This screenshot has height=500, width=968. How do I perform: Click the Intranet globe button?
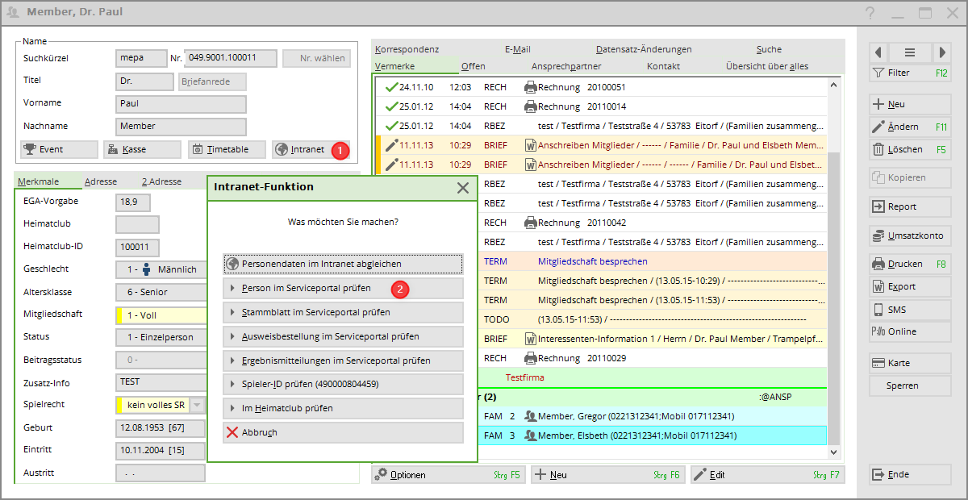click(x=302, y=149)
